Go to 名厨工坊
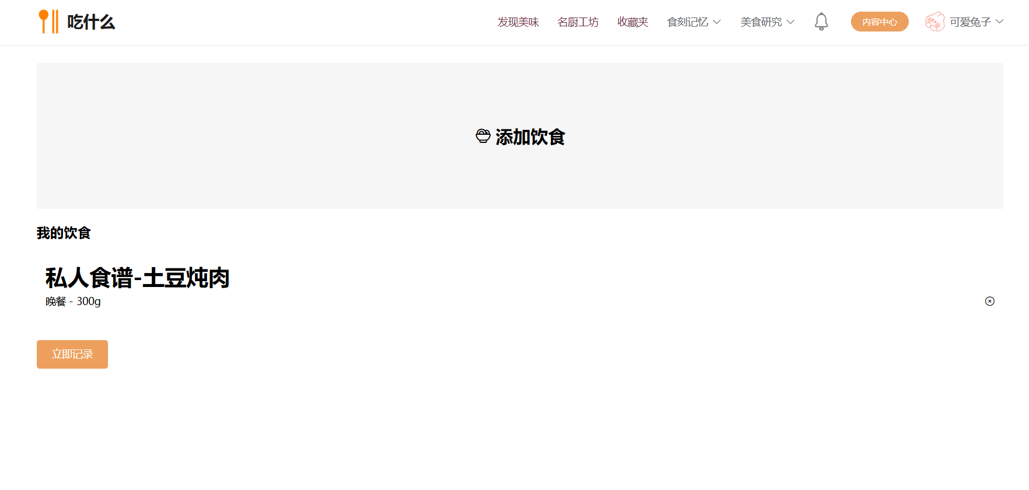Screen dimensions: 1029x490 [x=578, y=22]
